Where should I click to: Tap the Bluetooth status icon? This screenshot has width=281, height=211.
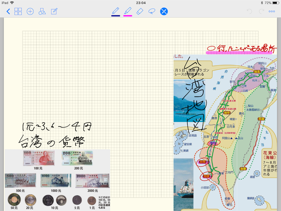(262, 3)
